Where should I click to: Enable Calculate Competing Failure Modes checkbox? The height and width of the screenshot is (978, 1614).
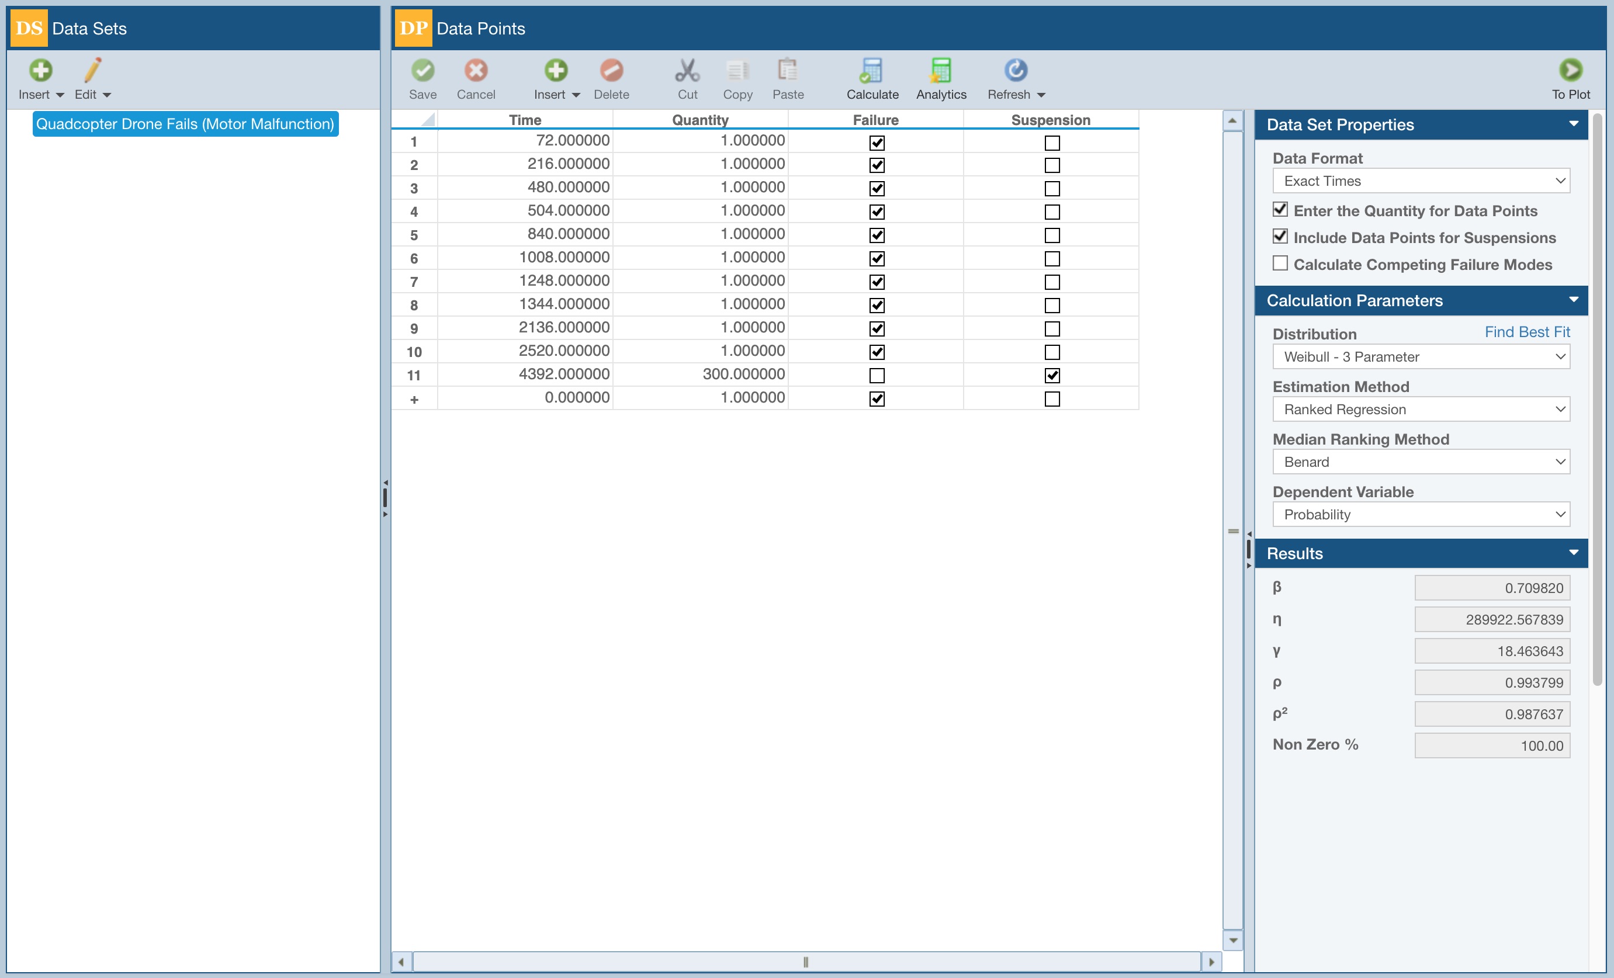click(1280, 263)
